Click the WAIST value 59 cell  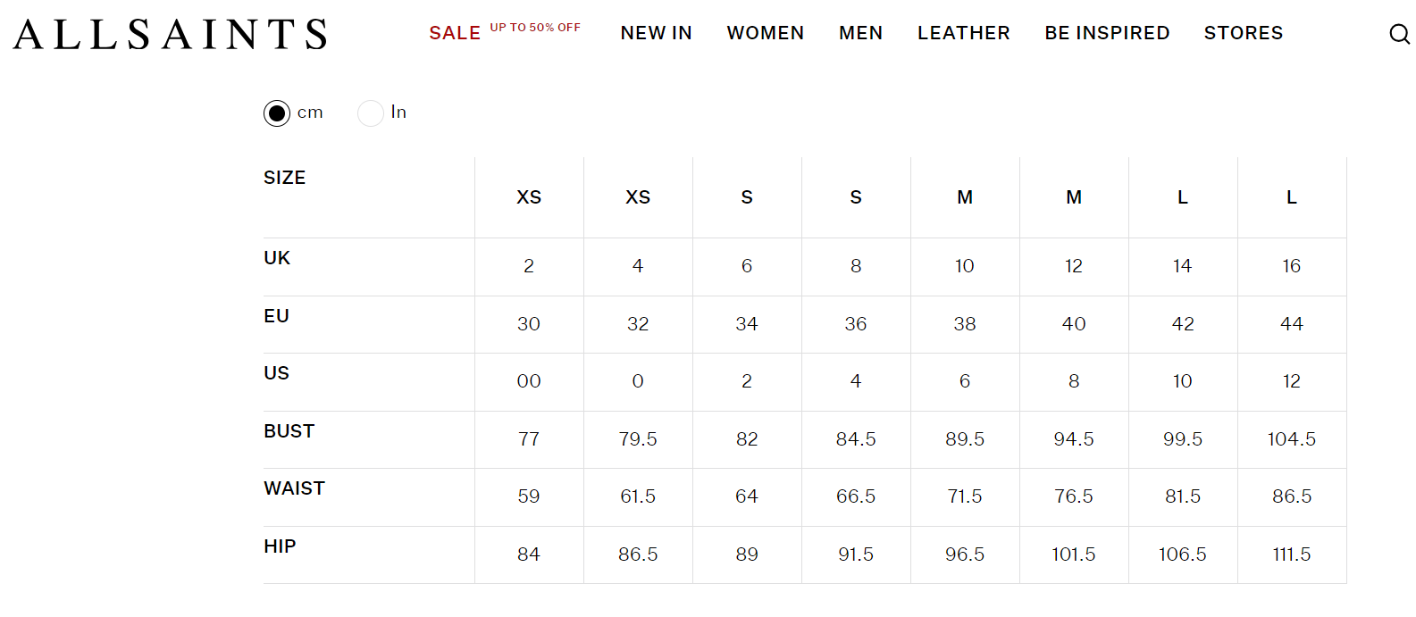[x=528, y=496]
